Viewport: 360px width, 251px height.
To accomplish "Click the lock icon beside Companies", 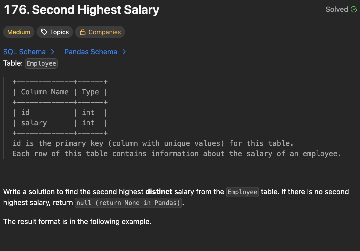I will [x=83, y=32].
